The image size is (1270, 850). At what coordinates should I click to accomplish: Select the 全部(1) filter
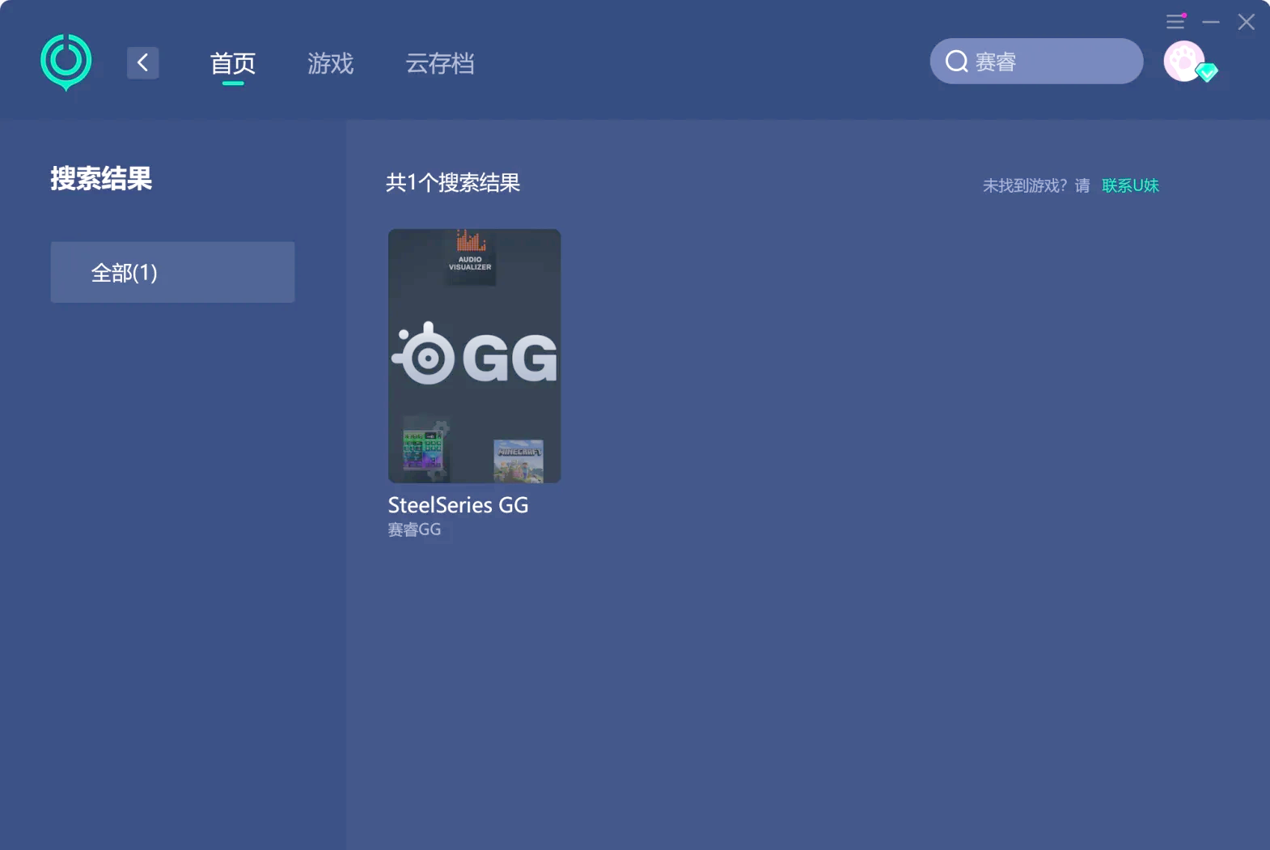(172, 272)
